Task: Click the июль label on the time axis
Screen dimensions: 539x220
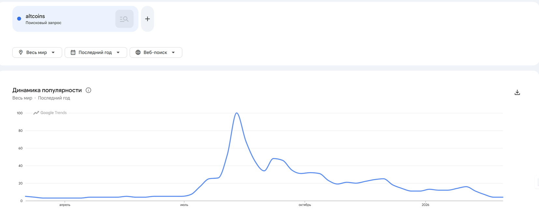Action: point(184,205)
